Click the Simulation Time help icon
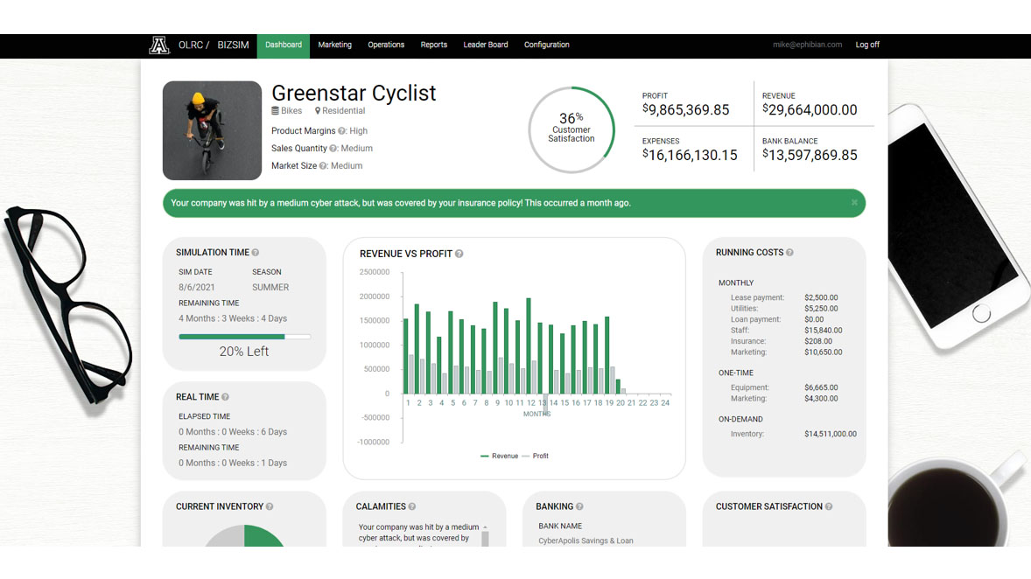Screen dimensions: 1031x579 tap(256, 253)
